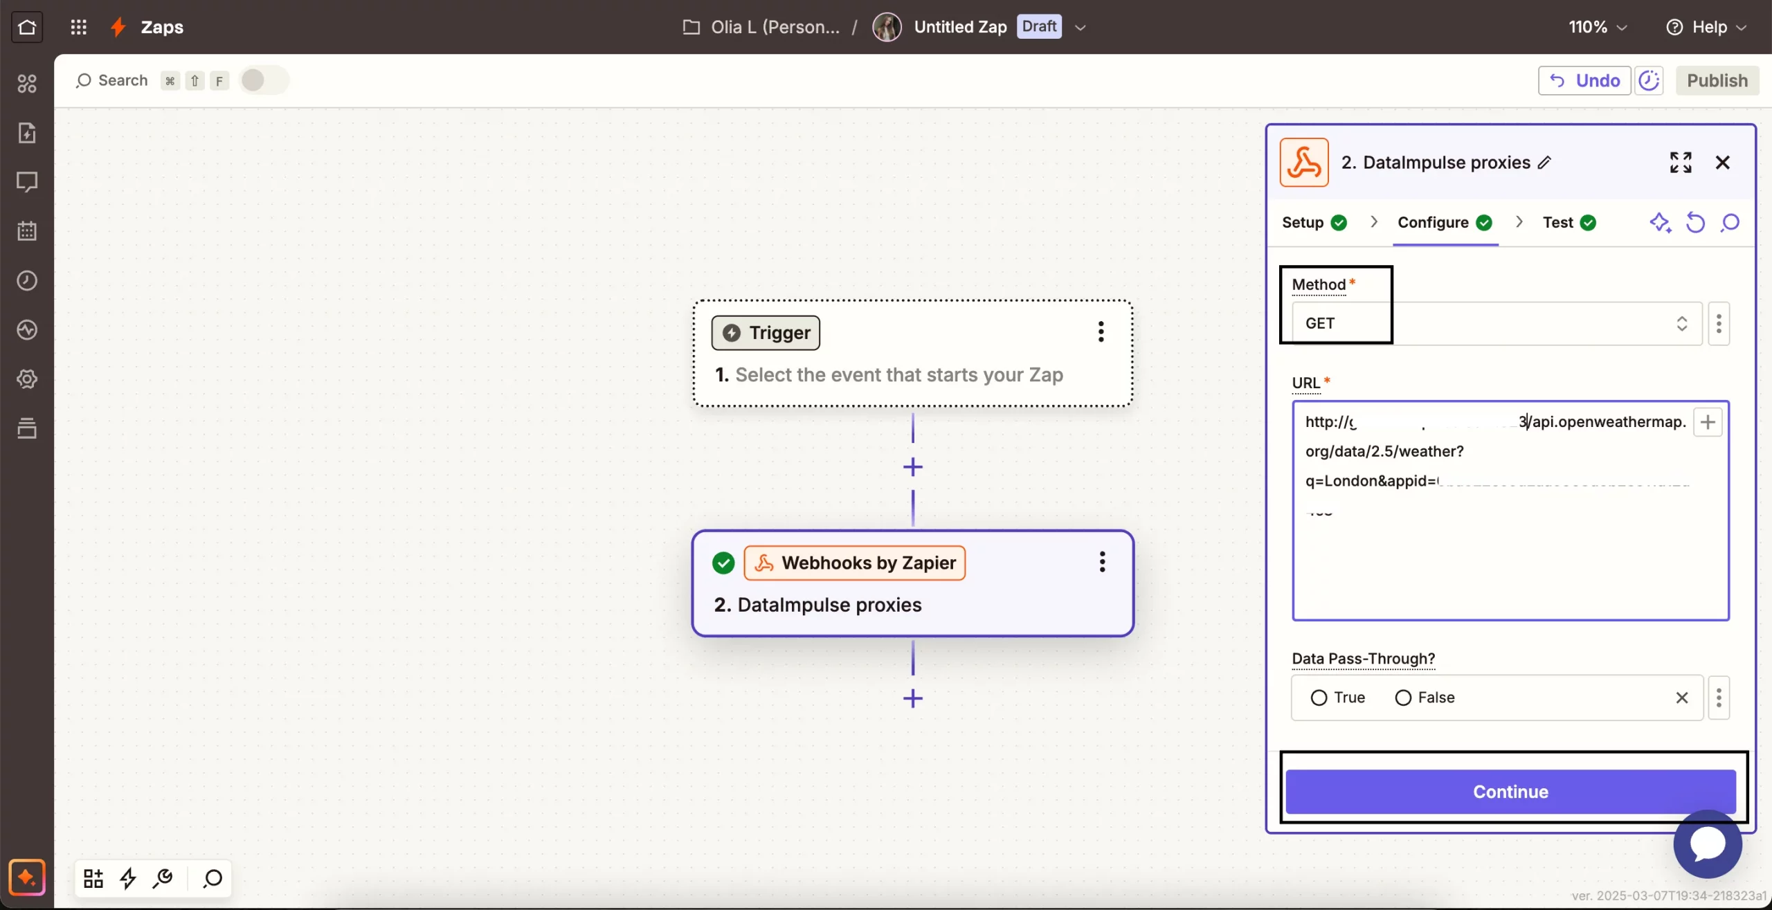Click the add-step grid icon in bottom toolbar
1772x910 pixels.
click(x=93, y=878)
